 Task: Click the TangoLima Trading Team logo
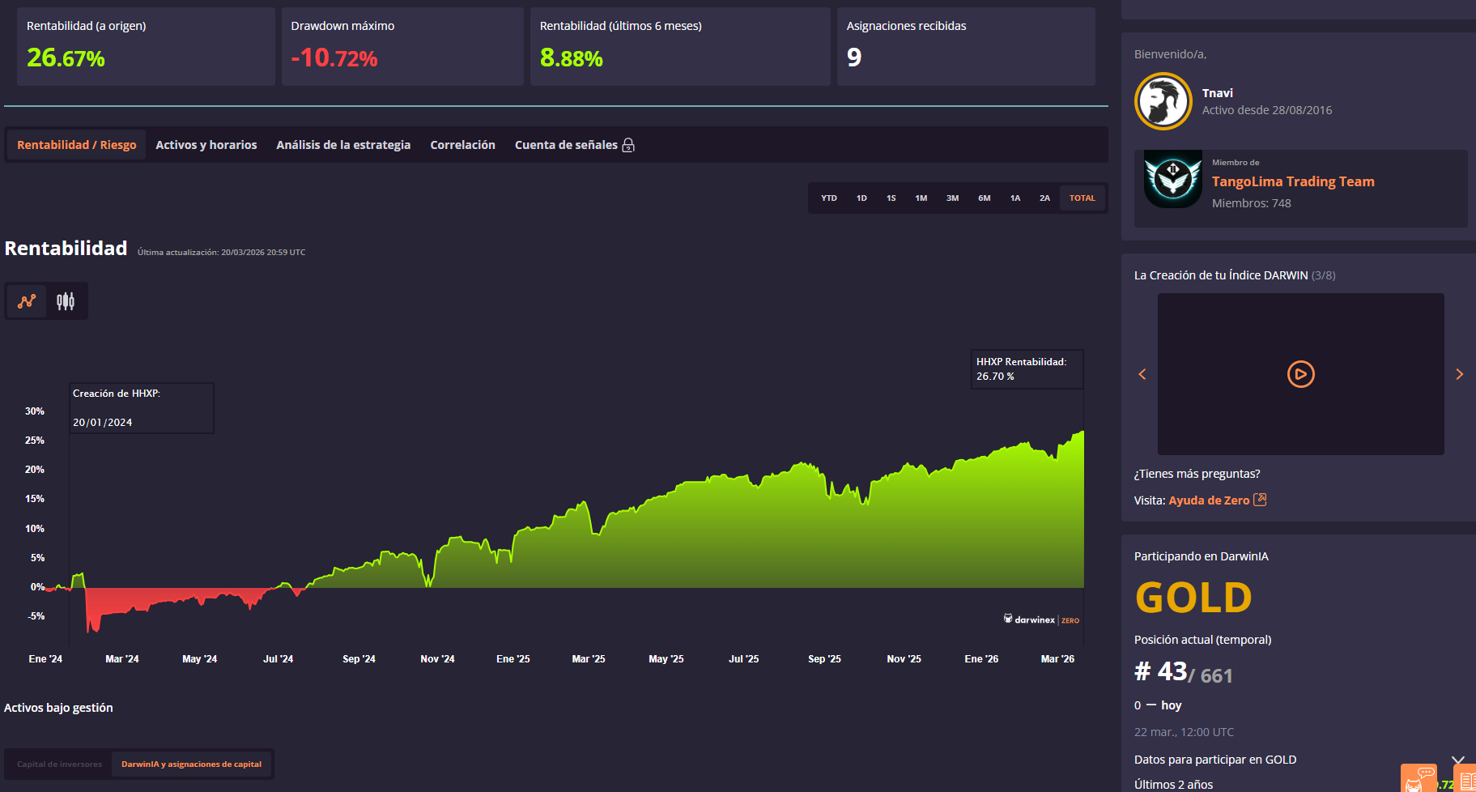click(1173, 179)
